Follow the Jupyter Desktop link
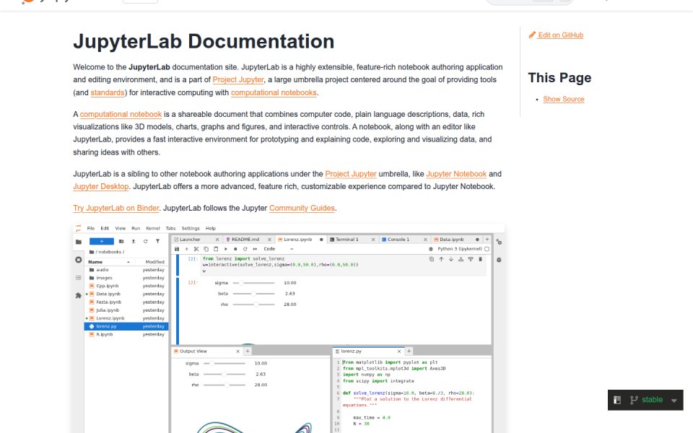Viewport: 693px width, 433px height. (101, 186)
